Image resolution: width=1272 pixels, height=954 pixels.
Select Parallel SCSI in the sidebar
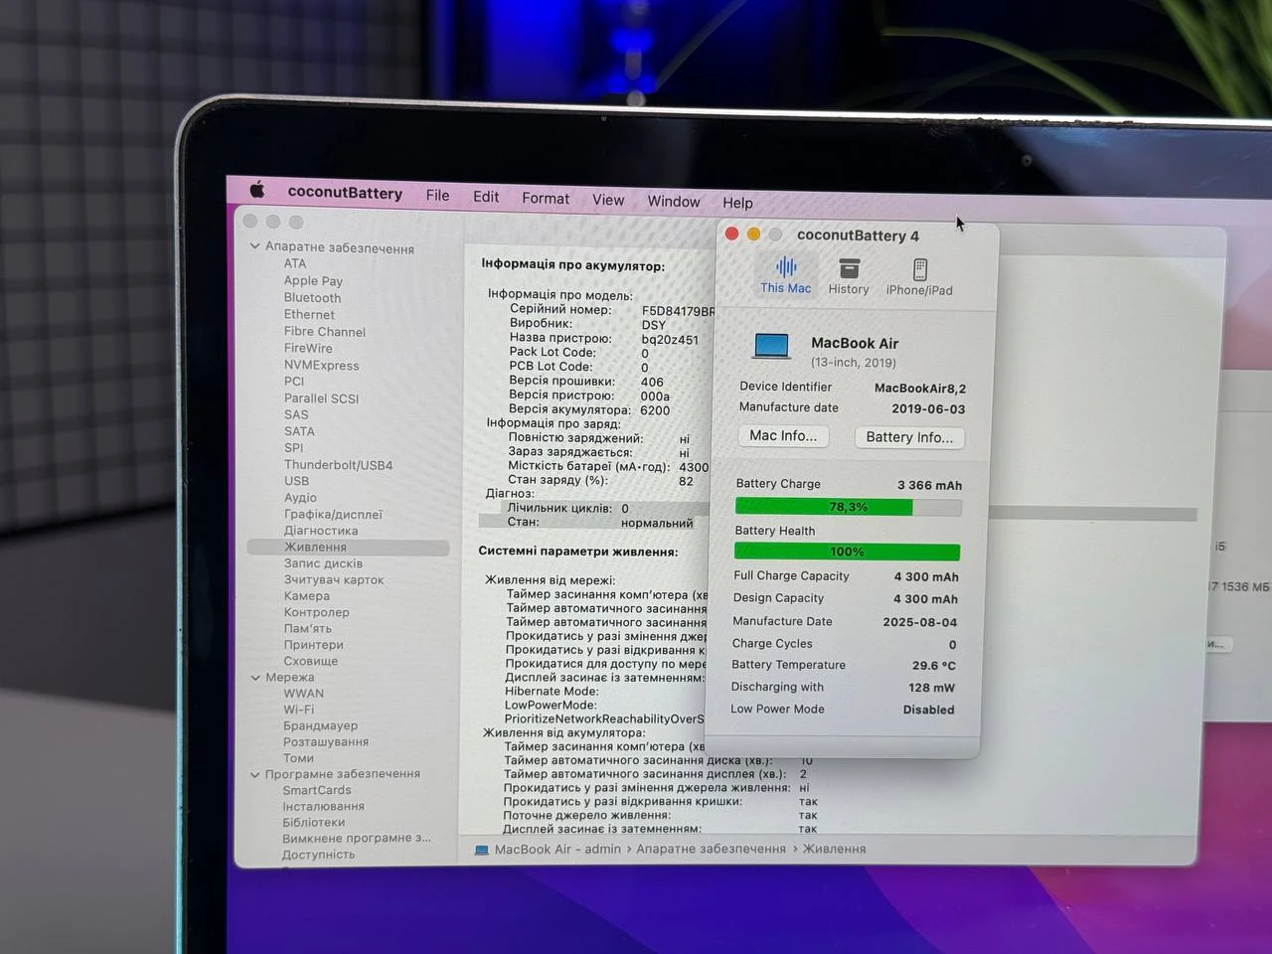tap(321, 398)
